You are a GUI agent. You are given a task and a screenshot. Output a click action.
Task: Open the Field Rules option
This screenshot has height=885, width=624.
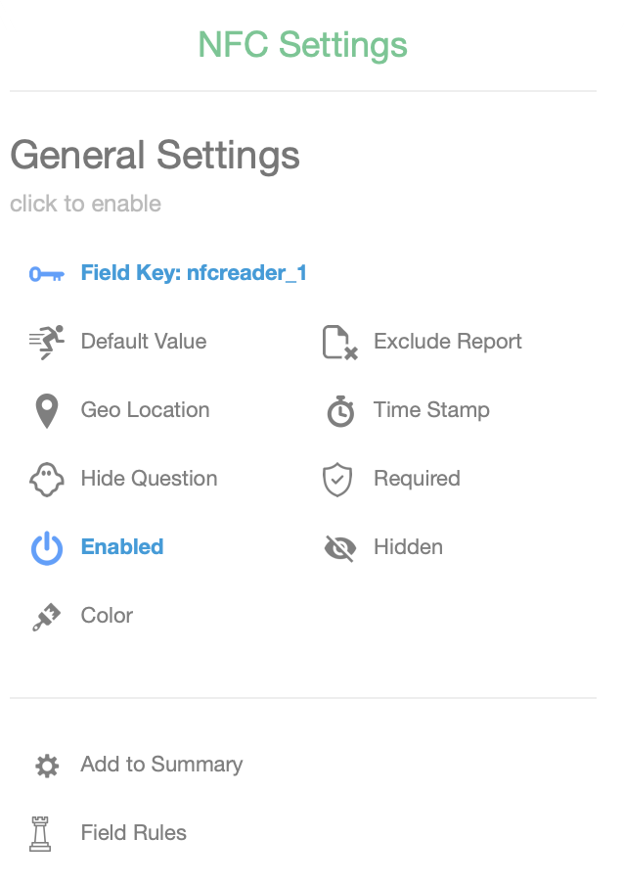[133, 833]
